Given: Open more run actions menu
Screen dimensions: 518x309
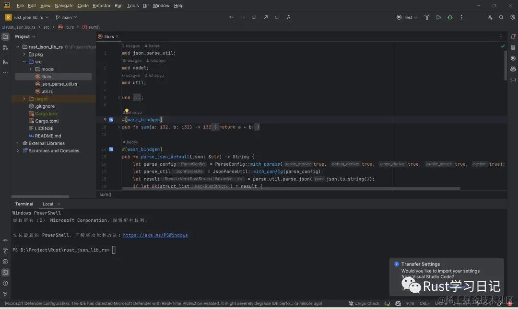Looking at the screenshot, I should (x=461, y=17).
